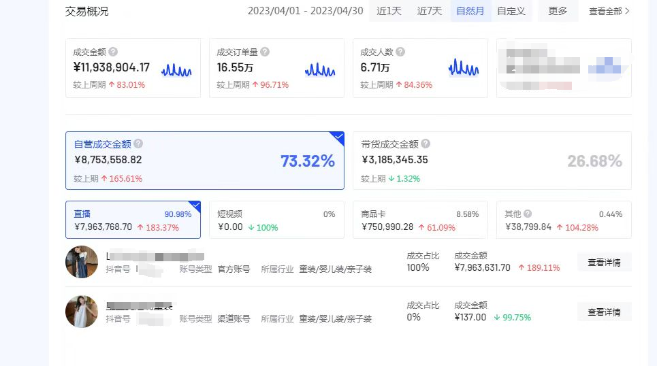Open 查看详情 for the 官方账号 row
The height and width of the screenshot is (366, 657).
[x=604, y=262]
